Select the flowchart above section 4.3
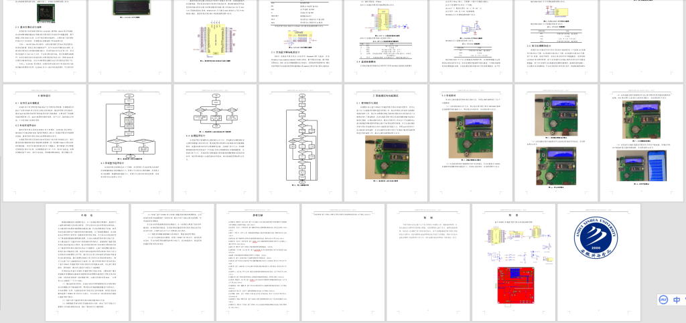The image size is (686, 323). click(x=129, y=125)
